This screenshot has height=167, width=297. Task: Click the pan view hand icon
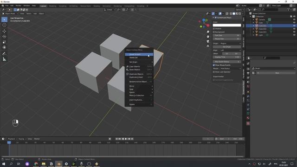coord(208,37)
